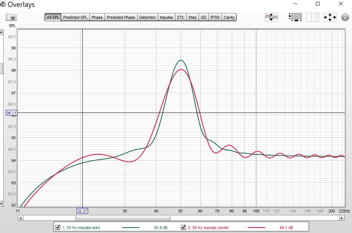The height and width of the screenshot is (233, 352).
Task: Select the freeze/move axes arrows icon
Action: tap(330, 17)
